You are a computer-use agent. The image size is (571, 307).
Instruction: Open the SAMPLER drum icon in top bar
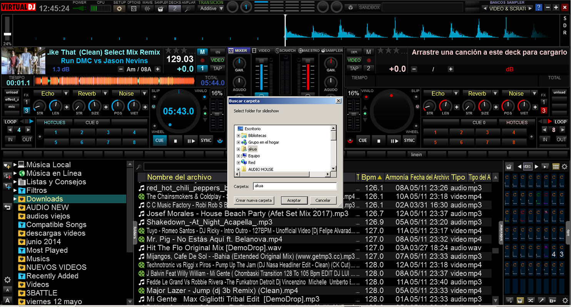tap(161, 8)
